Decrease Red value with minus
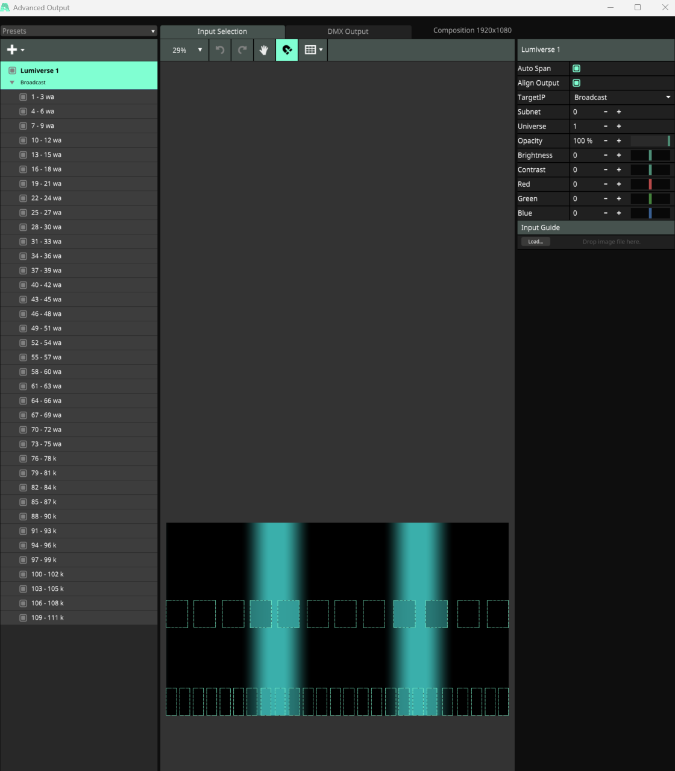The width and height of the screenshot is (675, 771). pos(606,184)
